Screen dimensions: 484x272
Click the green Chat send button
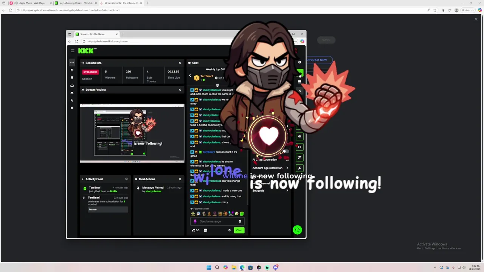[239, 230]
